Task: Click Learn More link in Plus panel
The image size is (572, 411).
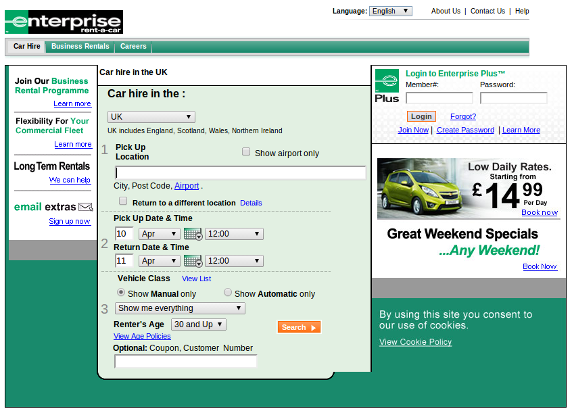Action: 521,130
